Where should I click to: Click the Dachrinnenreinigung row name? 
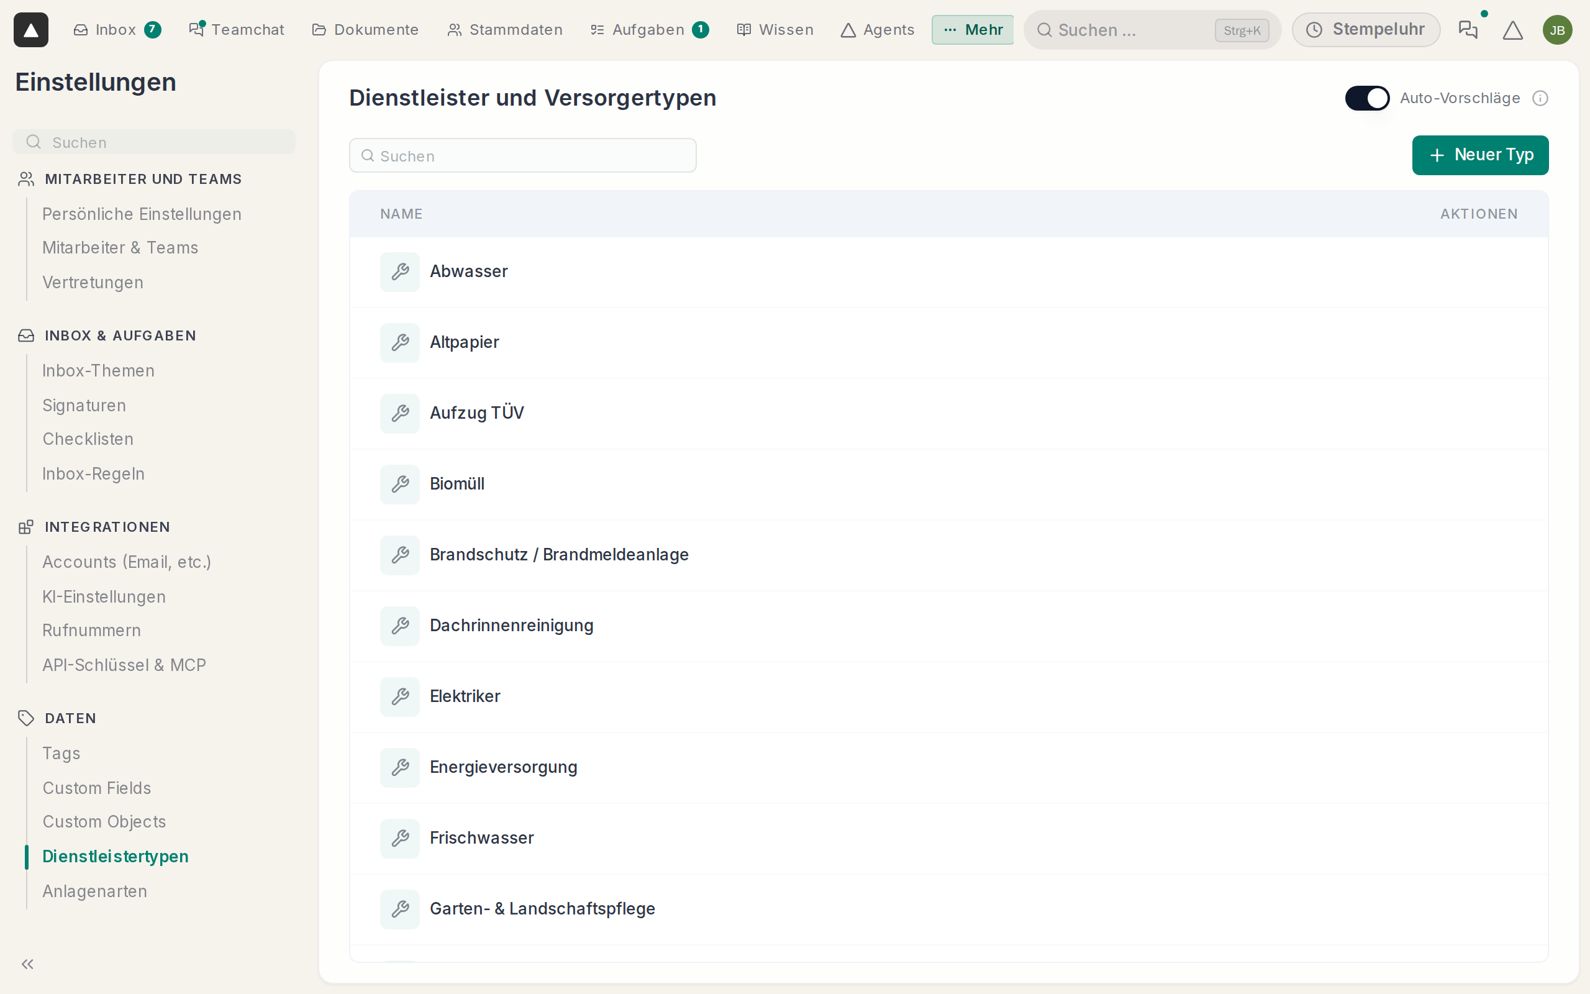(511, 626)
